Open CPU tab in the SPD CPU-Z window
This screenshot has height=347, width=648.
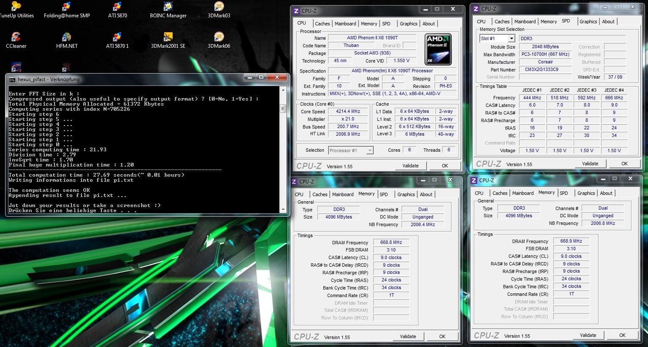point(481,22)
